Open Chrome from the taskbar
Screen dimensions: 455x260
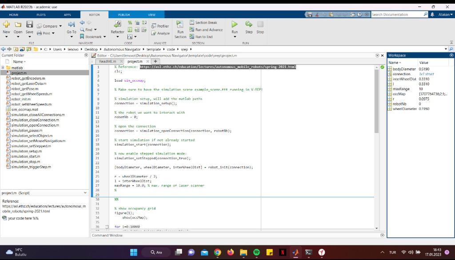point(217,252)
